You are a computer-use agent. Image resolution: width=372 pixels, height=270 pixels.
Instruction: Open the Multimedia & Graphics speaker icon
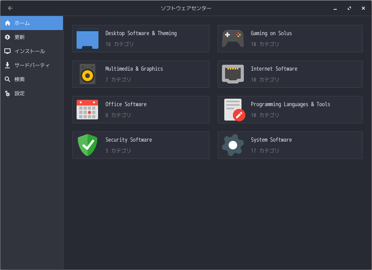[87, 74]
